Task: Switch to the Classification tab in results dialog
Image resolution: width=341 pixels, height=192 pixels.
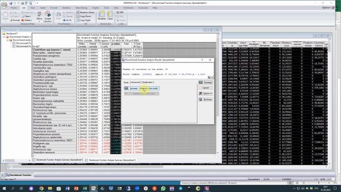Action: tap(147, 82)
